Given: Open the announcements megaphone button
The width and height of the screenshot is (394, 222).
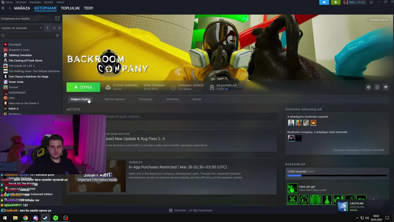Looking at the screenshot, I should coord(324,2).
